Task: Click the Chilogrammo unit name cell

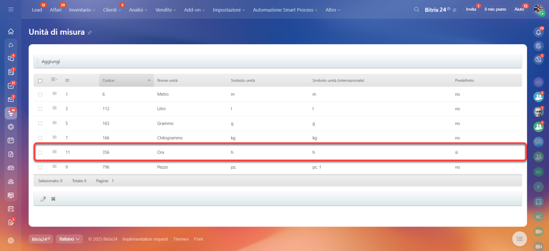Action: coord(170,138)
